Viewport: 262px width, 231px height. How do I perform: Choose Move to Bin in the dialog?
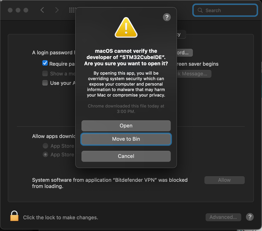pyautogui.click(x=126, y=139)
